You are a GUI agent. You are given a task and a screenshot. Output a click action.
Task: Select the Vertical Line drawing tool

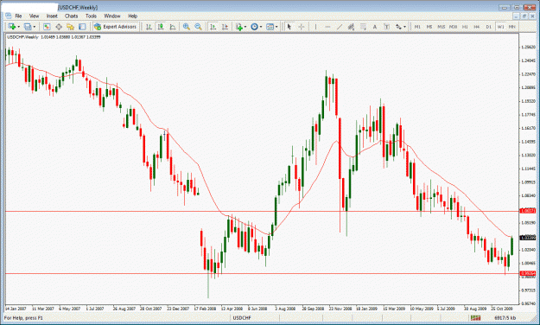(x=315, y=27)
